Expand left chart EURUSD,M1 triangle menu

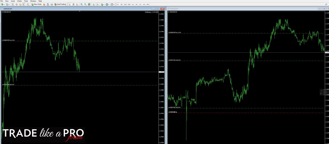tap(3, 12)
